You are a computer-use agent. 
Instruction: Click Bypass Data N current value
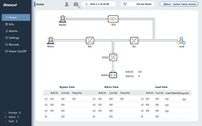click(63, 117)
